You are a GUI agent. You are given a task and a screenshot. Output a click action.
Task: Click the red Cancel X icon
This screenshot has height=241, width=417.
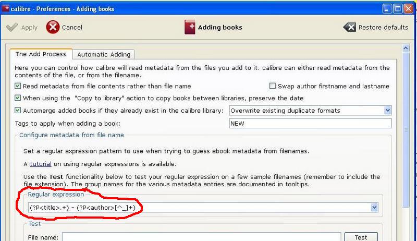(53, 27)
